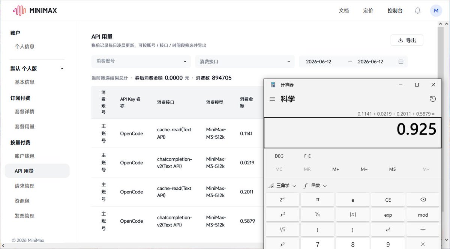Open the notification bell

pos(417,11)
